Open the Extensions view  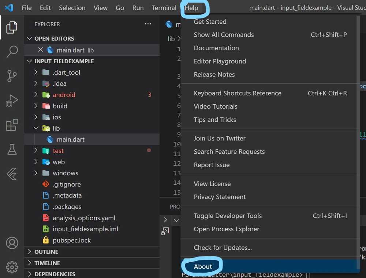pyautogui.click(x=12, y=125)
